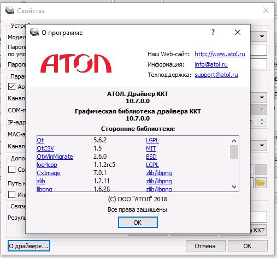Viewport: 277px width, 258px height.
Task: Click the О драйвере... button
Action: (29, 246)
